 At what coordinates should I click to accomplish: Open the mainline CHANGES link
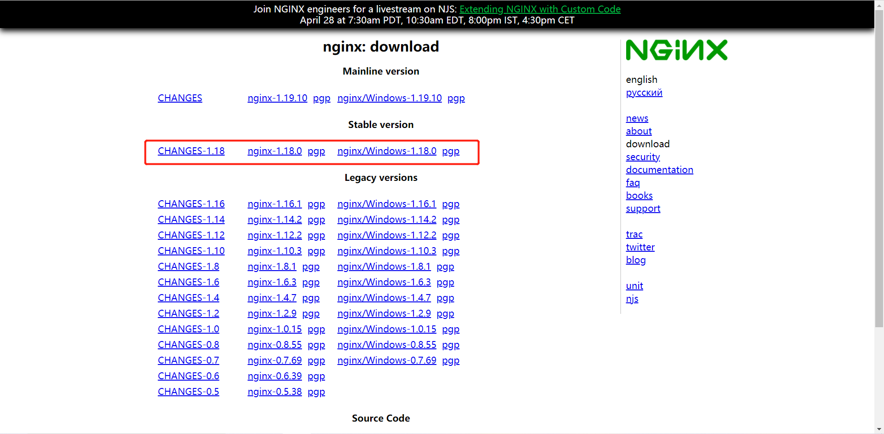click(x=180, y=98)
